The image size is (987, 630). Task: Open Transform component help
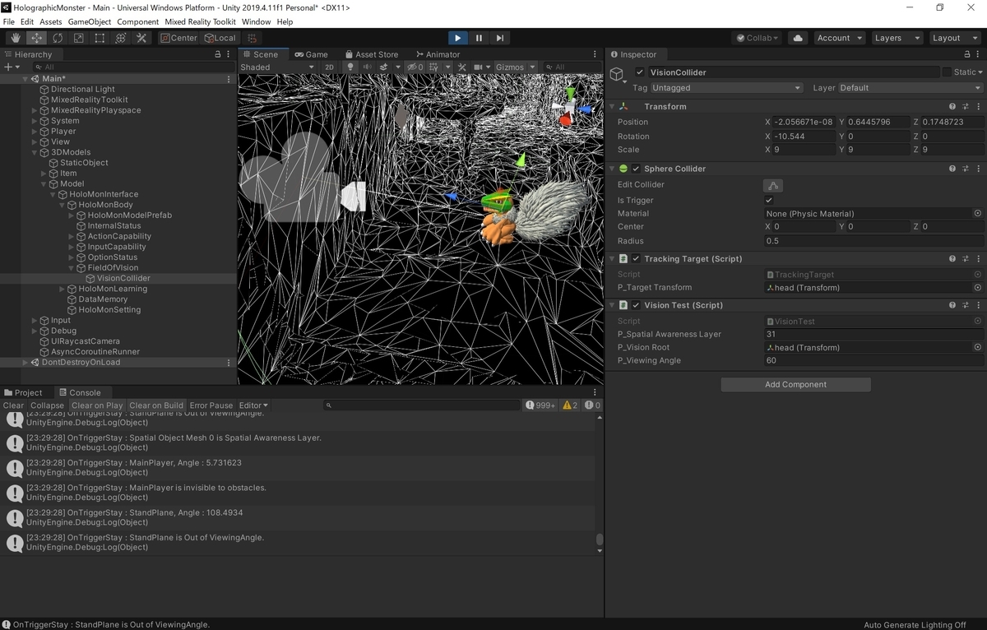point(952,106)
